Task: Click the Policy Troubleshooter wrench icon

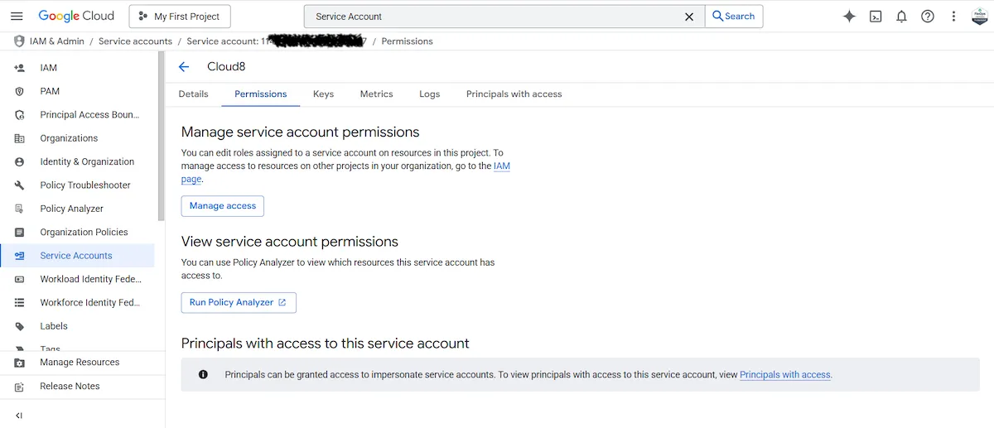Action: pyautogui.click(x=19, y=185)
